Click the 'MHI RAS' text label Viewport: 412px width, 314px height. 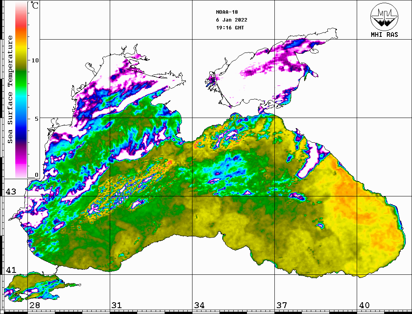(384, 34)
